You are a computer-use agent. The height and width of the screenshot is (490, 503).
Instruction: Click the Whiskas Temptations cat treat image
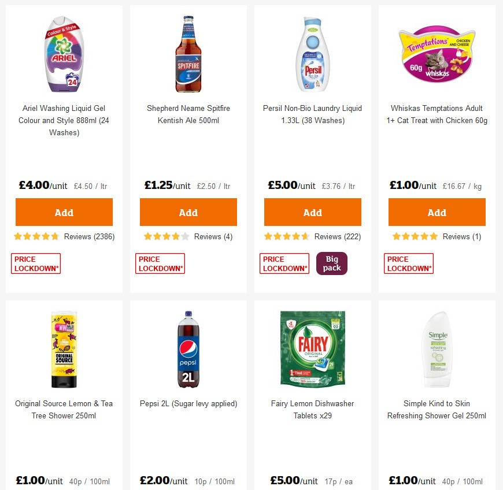tap(437, 55)
